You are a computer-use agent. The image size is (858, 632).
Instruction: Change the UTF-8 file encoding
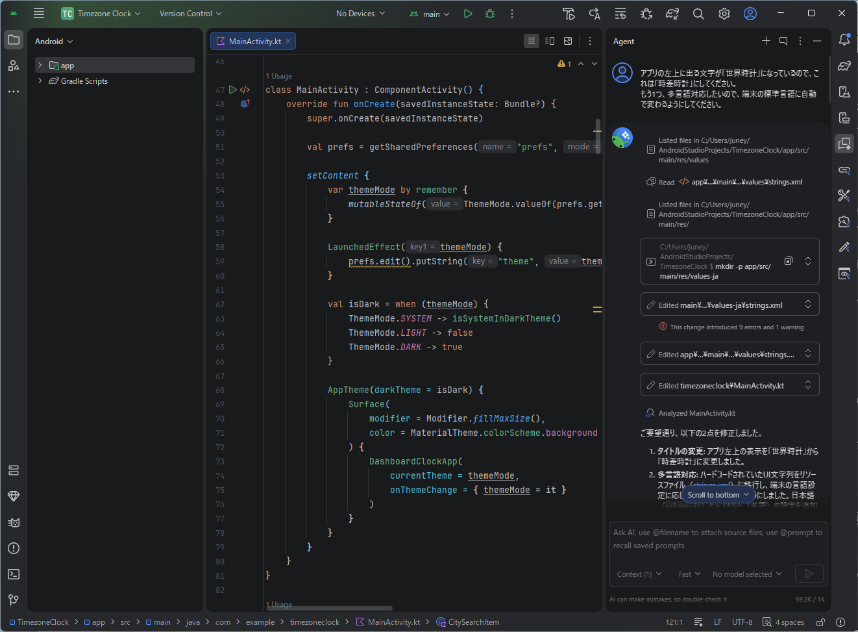coord(742,622)
